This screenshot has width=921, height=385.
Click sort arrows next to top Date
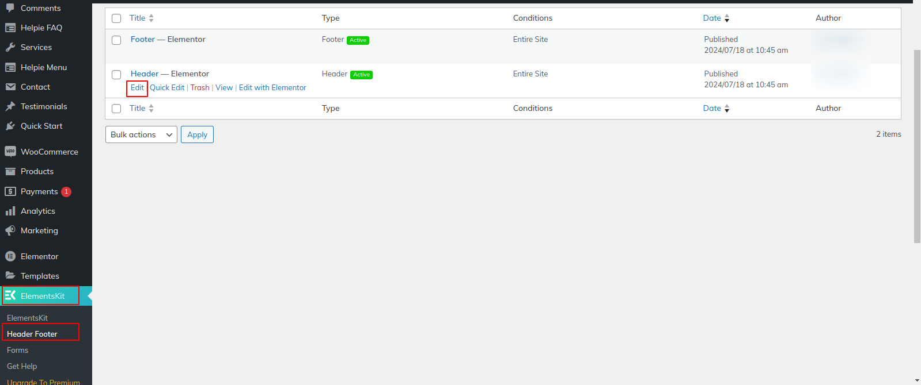(727, 18)
